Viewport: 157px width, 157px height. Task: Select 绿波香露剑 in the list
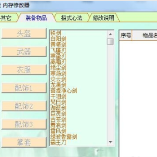pyautogui.click(x=64, y=137)
